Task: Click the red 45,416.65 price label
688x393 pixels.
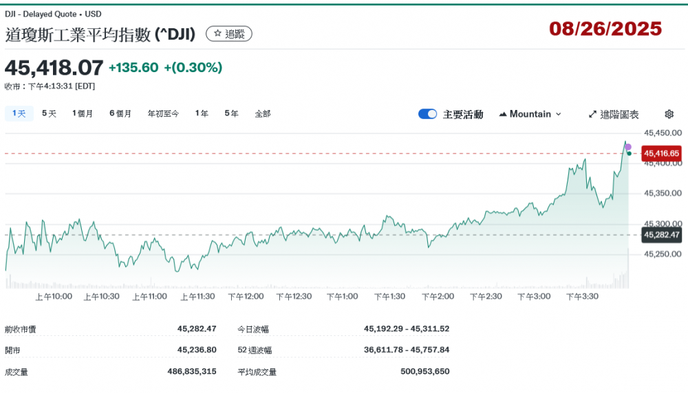Action: tap(660, 153)
